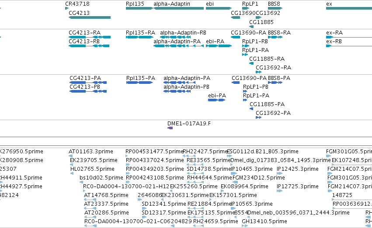Viewport: 372px width, 228px height.
Task: Open the RpLP1 gene label
Action: coord(250,4)
